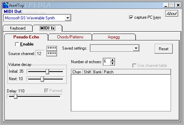Click the AweToy title bar application icon
The image size is (184, 125).
point(5,5)
